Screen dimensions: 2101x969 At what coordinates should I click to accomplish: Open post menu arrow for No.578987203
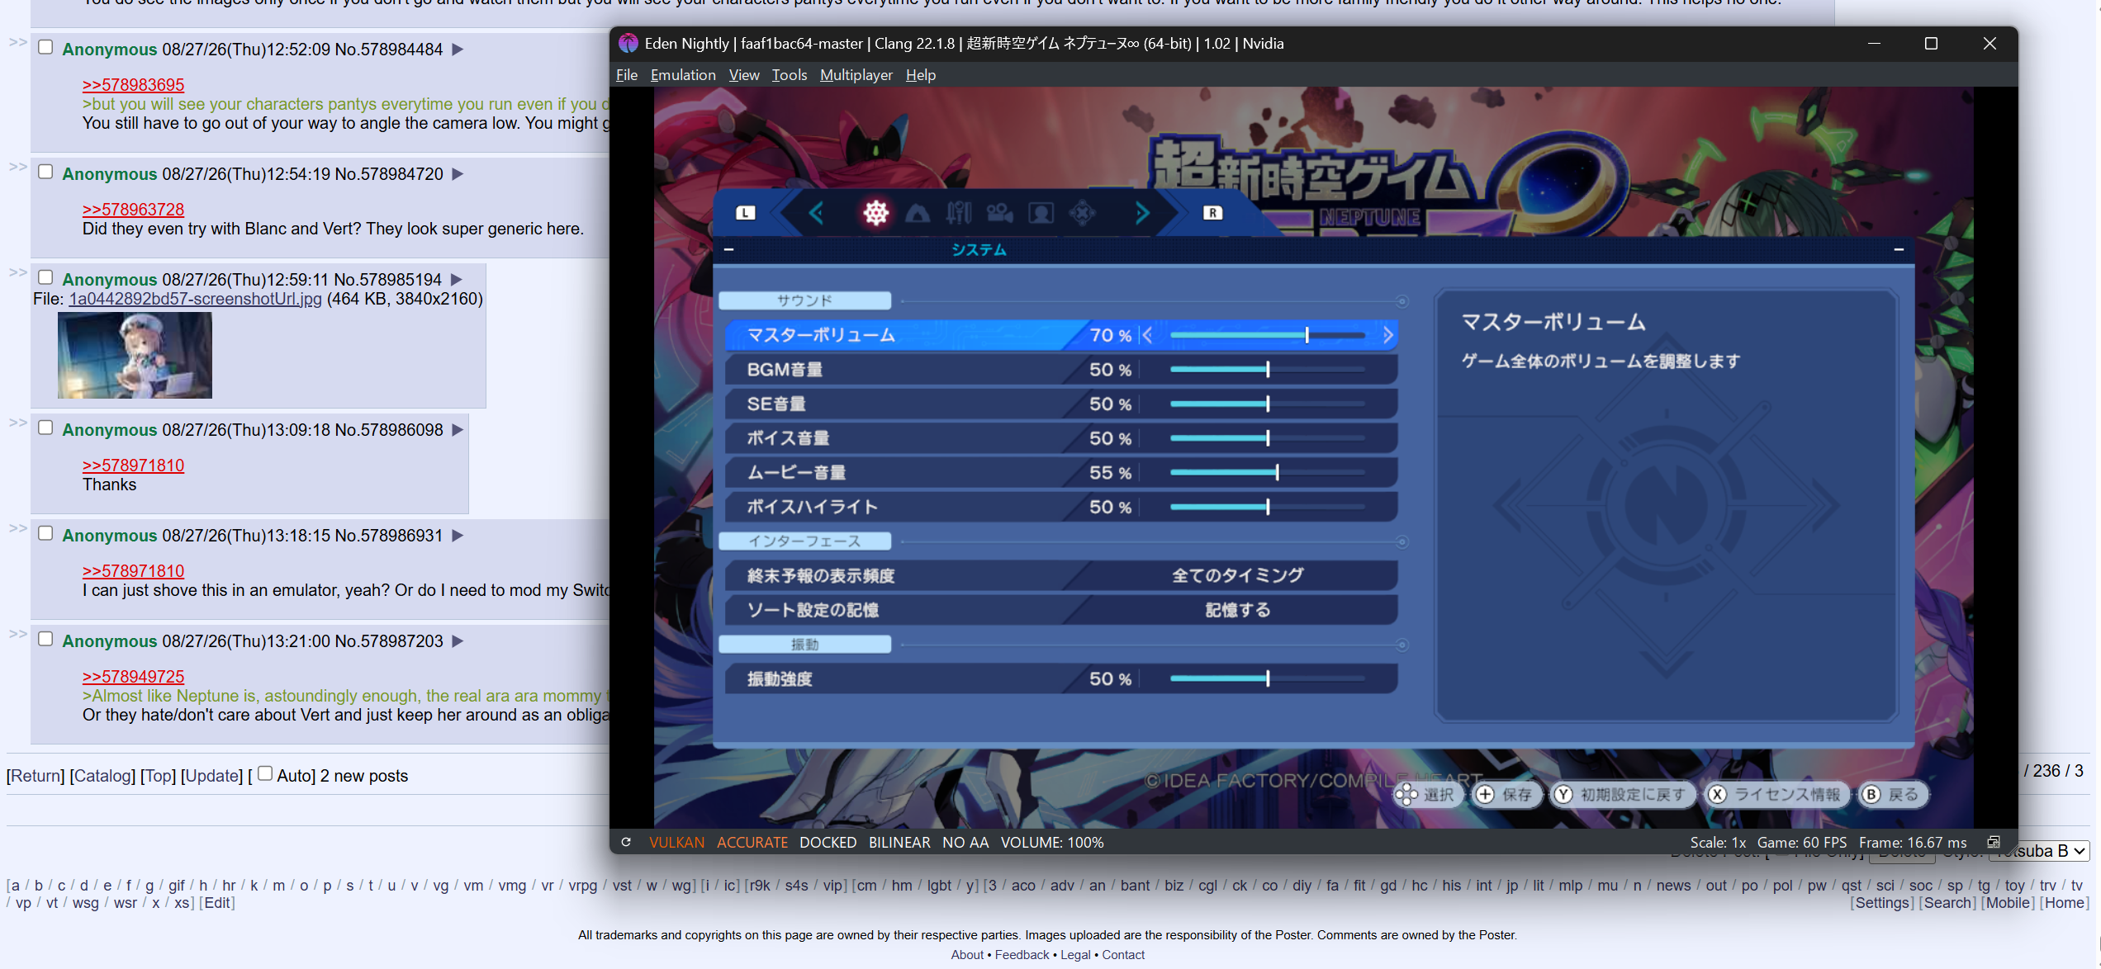pyautogui.click(x=458, y=641)
